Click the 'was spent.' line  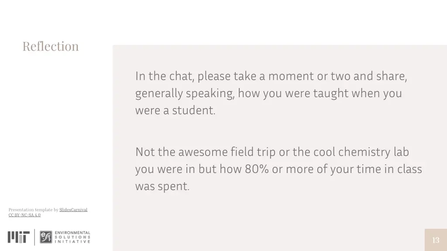tap(162, 187)
